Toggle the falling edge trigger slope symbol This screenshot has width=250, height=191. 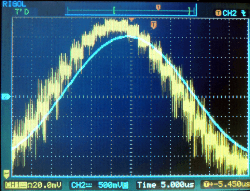(244, 13)
